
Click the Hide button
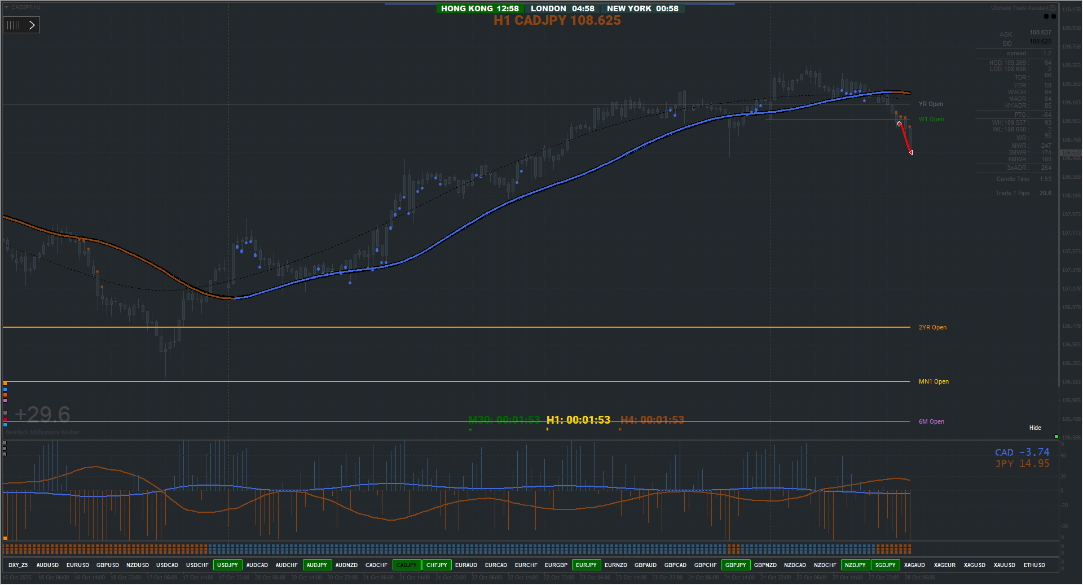point(1035,428)
